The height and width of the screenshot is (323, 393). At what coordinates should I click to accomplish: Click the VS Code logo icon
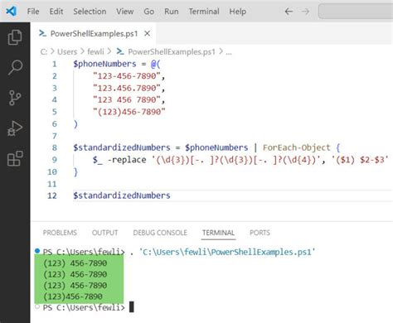pos(12,12)
